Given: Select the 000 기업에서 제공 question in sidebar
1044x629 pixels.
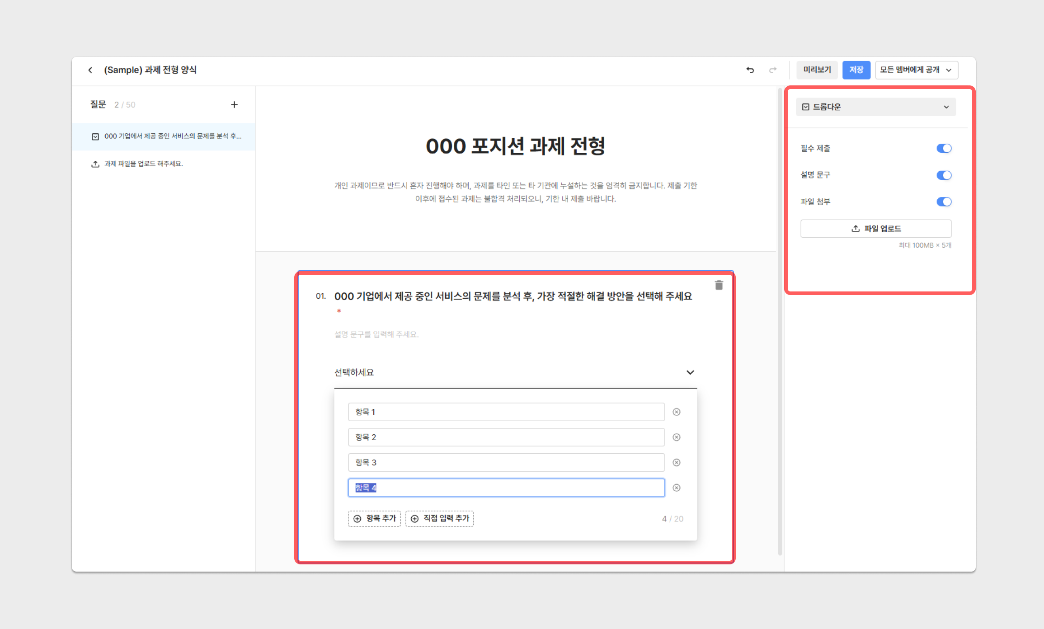Looking at the screenshot, I should 173,136.
